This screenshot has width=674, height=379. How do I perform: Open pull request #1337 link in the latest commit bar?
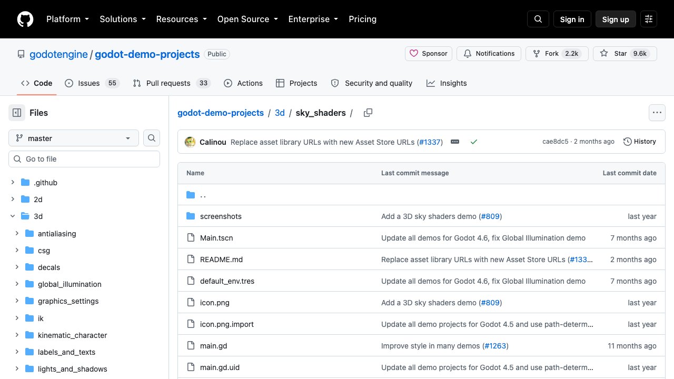pyautogui.click(x=430, y=142)
